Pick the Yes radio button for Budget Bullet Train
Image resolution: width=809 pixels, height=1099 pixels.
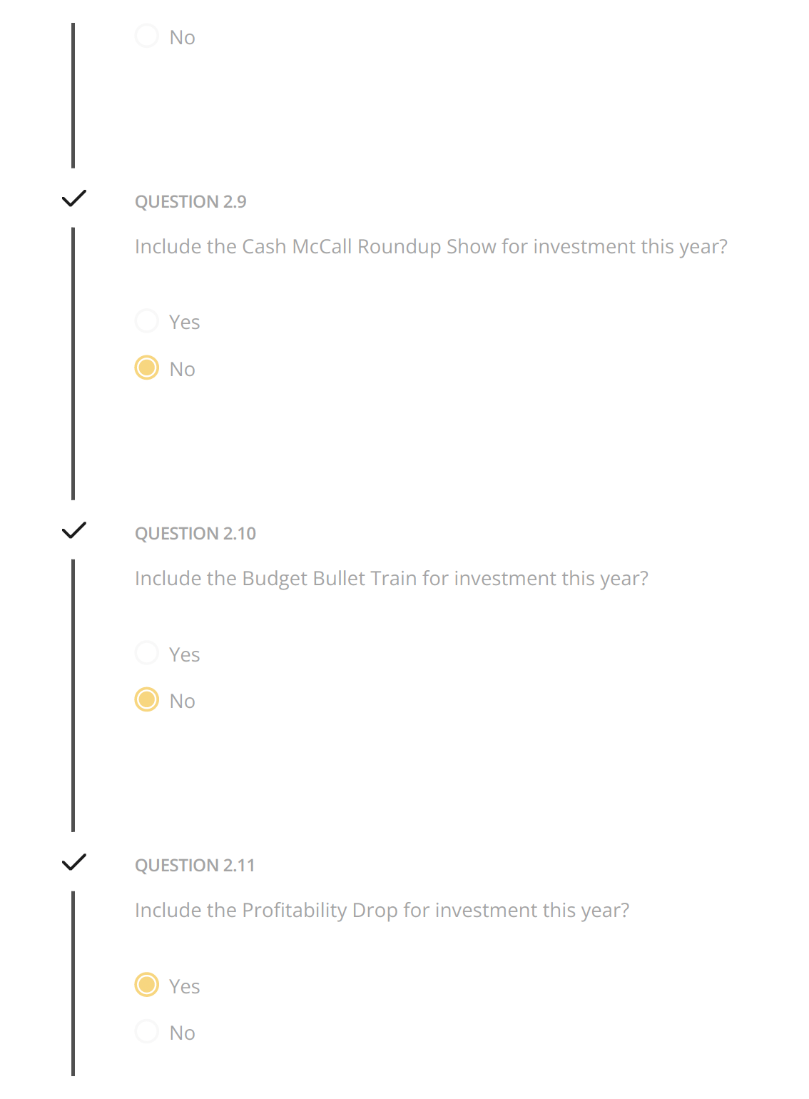(x=147, y=653)
